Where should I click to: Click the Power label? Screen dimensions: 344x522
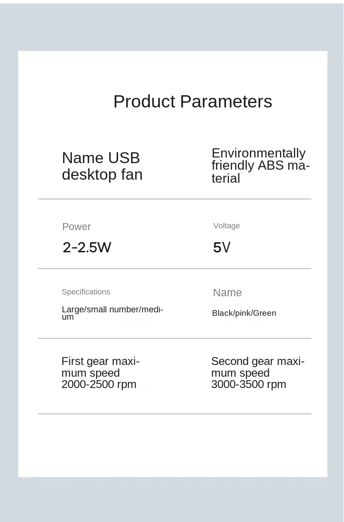click(77, 227)
